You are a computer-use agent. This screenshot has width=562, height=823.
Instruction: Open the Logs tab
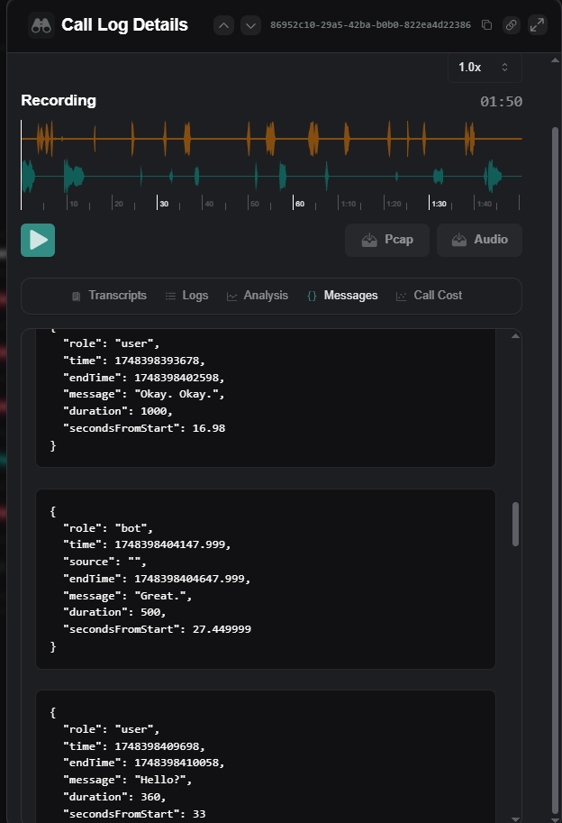point(186,296)
